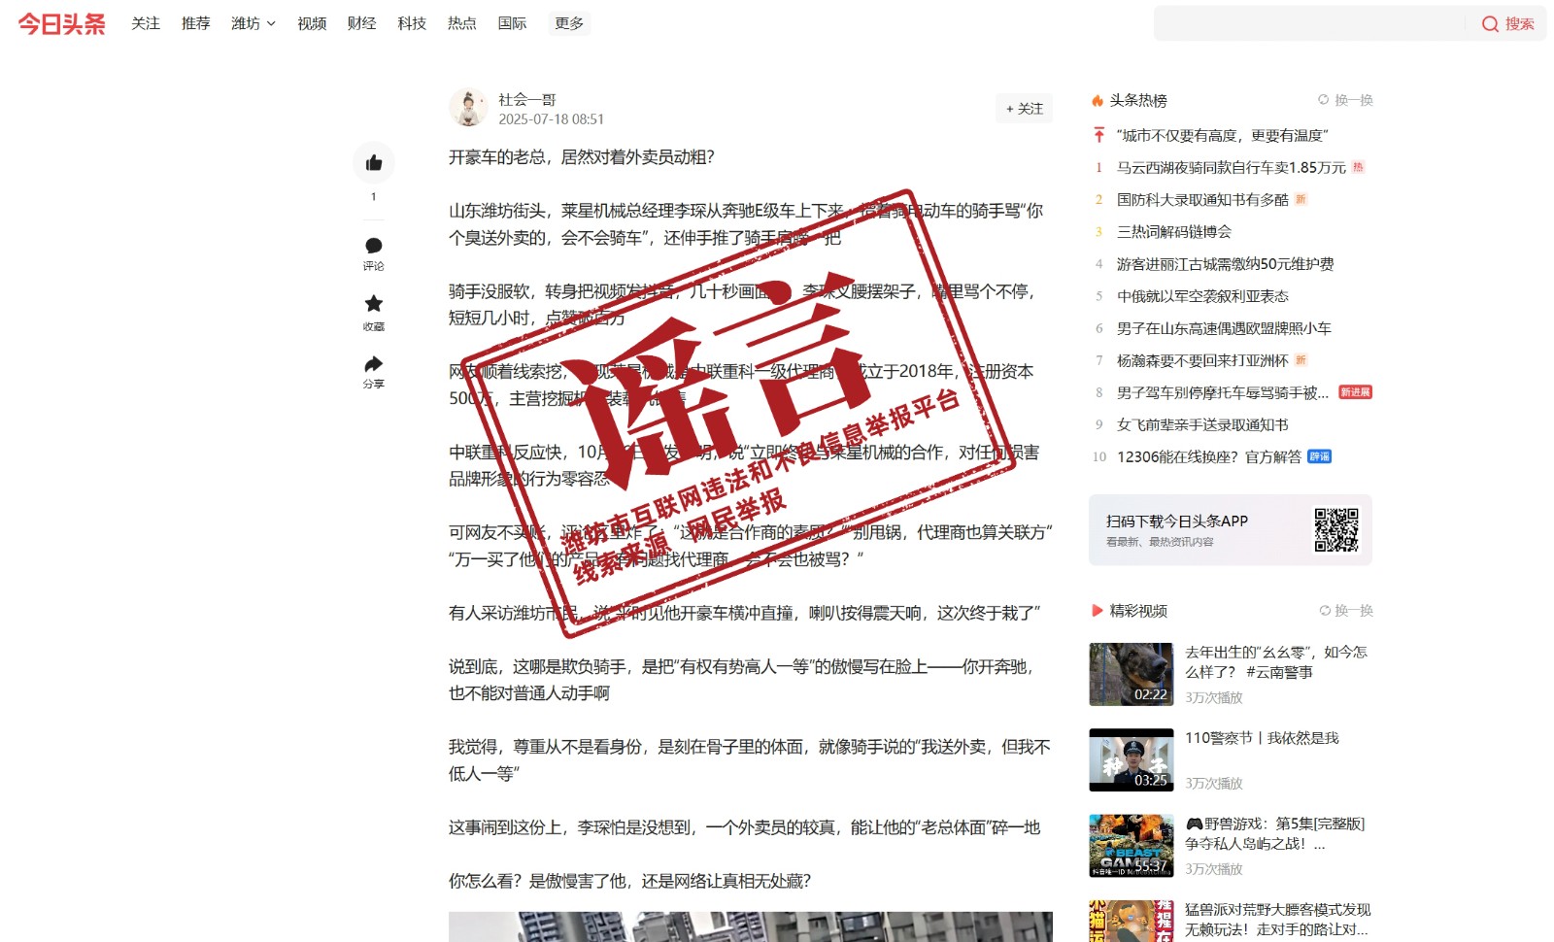1554x942 pixels.
Task: Go to the 财经 channel
Action: [361, 23]
